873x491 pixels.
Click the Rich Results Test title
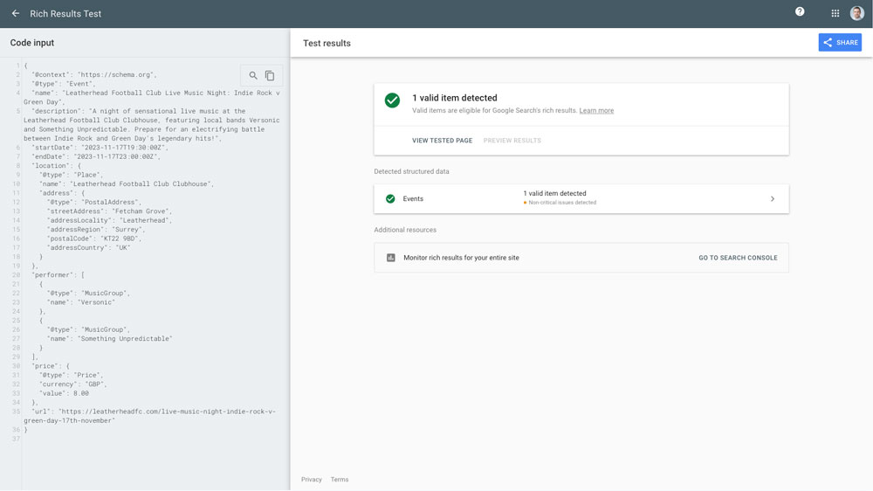65,13
